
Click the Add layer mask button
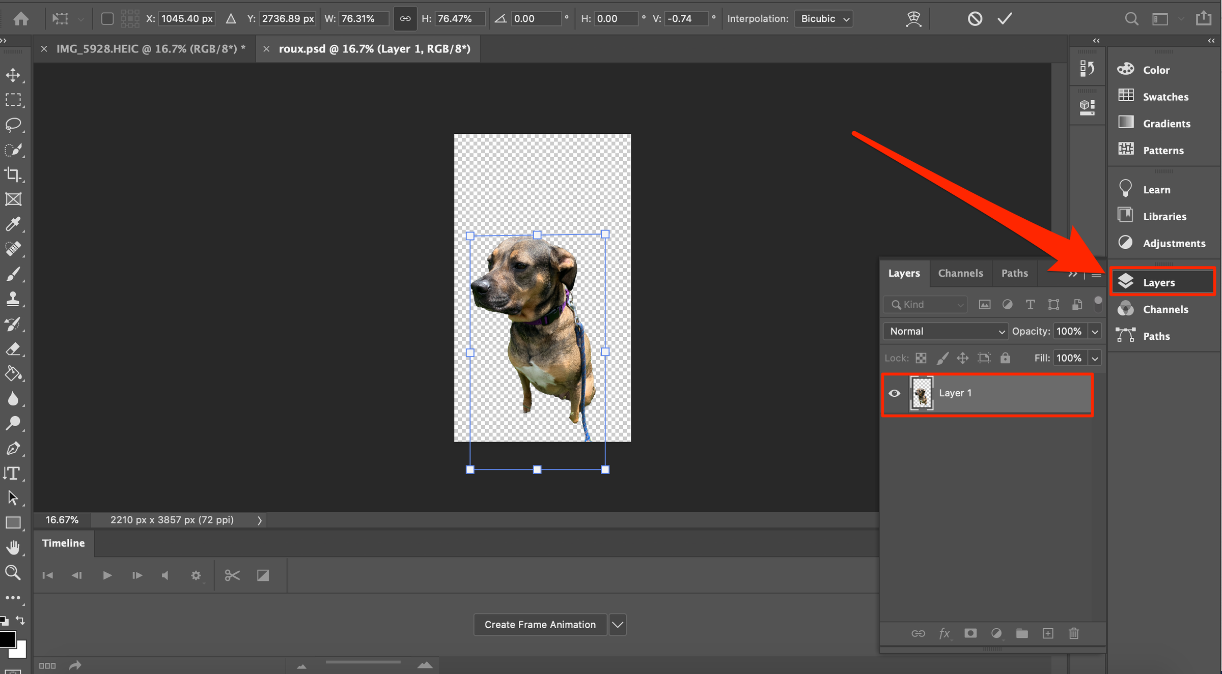click(x=969, y=633)
